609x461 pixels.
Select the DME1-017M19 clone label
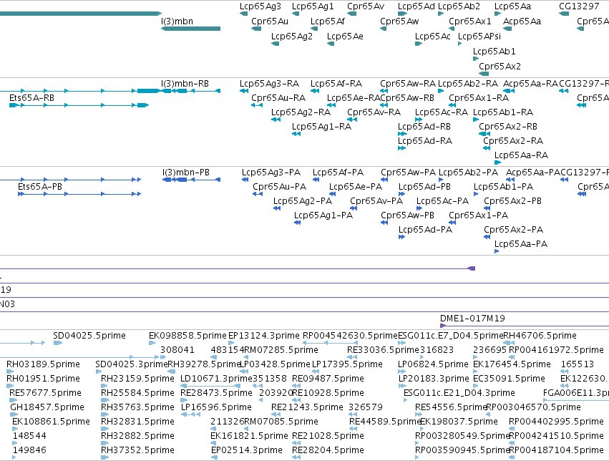click(x=473, y=319)
